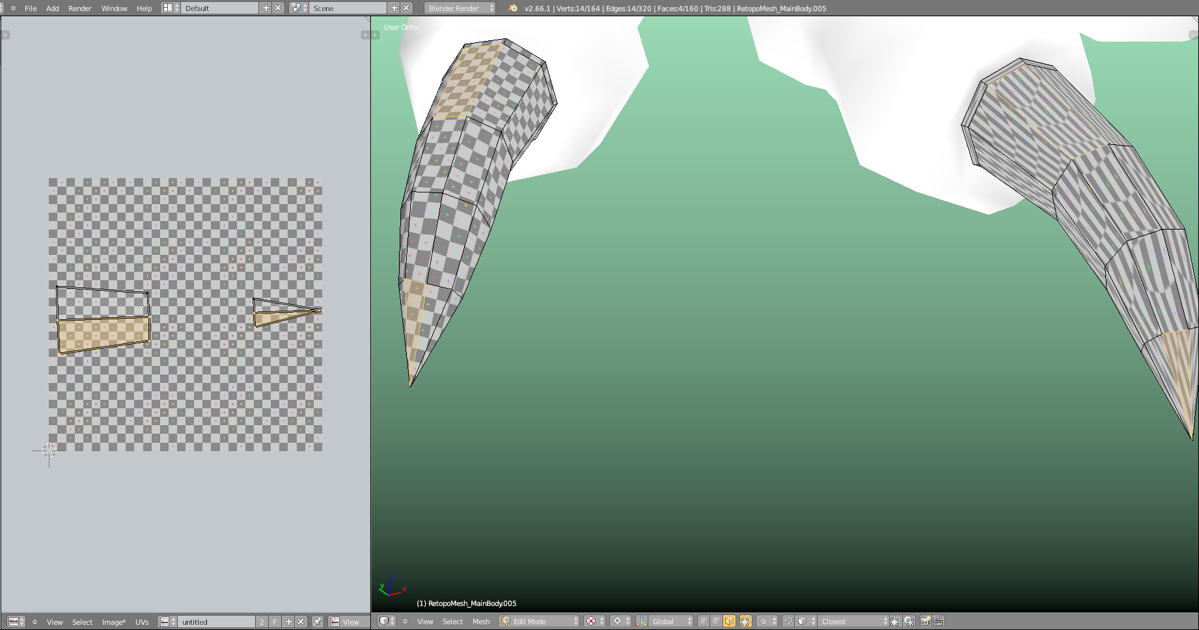Render an OpenGL image of viewport
Image resolution: width=1199 pixels, height=630 pixels.
[x=925, y=621]
